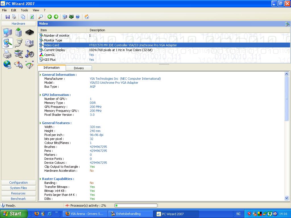The width and height of the screenshot is (291, 218).
Task: Open the File menu
Action: pos(4,10)
